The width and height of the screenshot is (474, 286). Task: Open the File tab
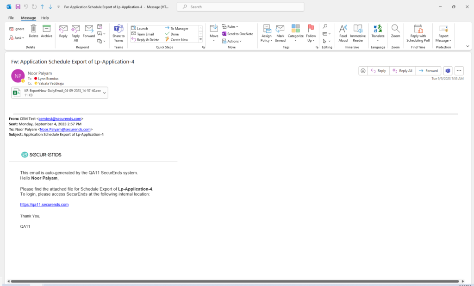coord(11,18)
